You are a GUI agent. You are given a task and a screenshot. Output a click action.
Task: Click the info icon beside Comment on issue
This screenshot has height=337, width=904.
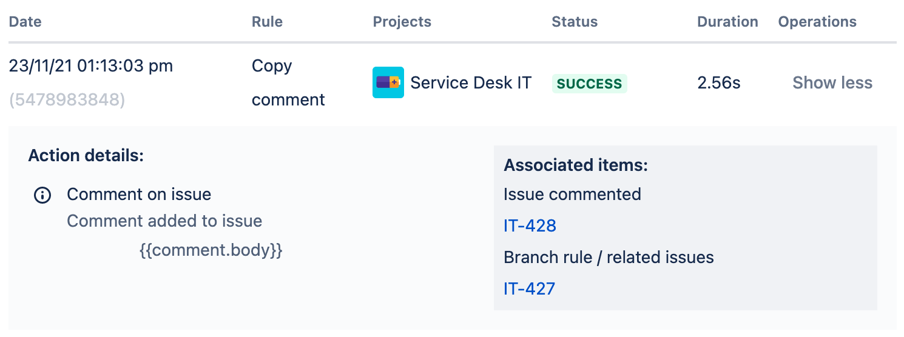coord(42,195)
